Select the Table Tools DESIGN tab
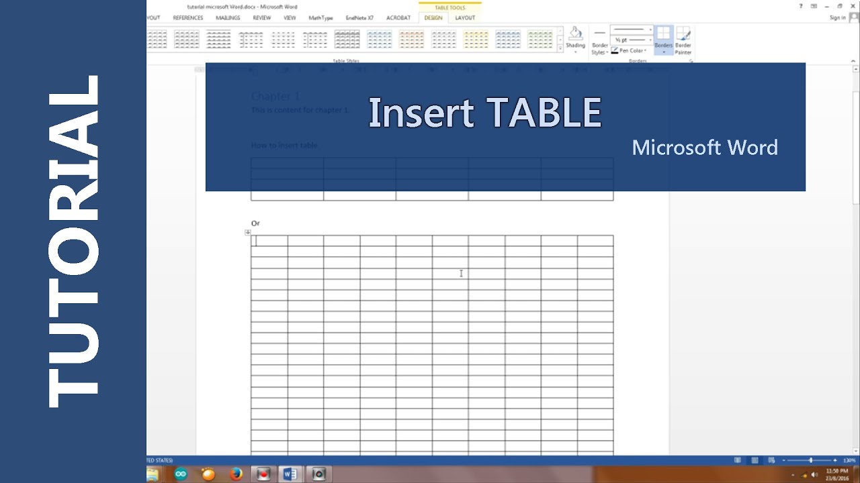The image size is (860, 483). (x=433, y=17)
